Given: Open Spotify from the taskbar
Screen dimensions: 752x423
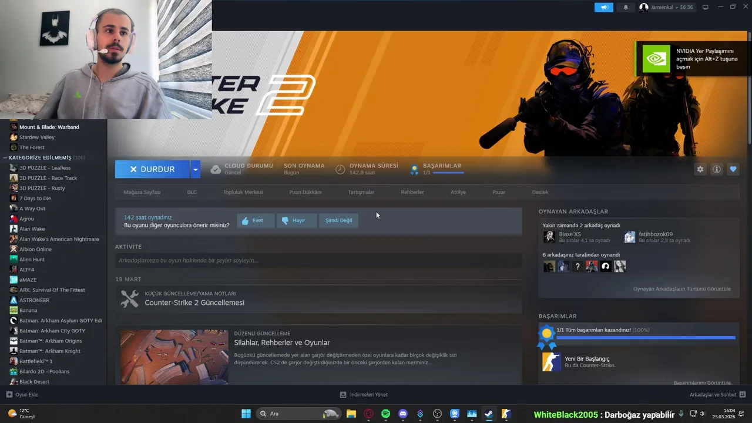Looking at the screenshot, I should (385, 414).
